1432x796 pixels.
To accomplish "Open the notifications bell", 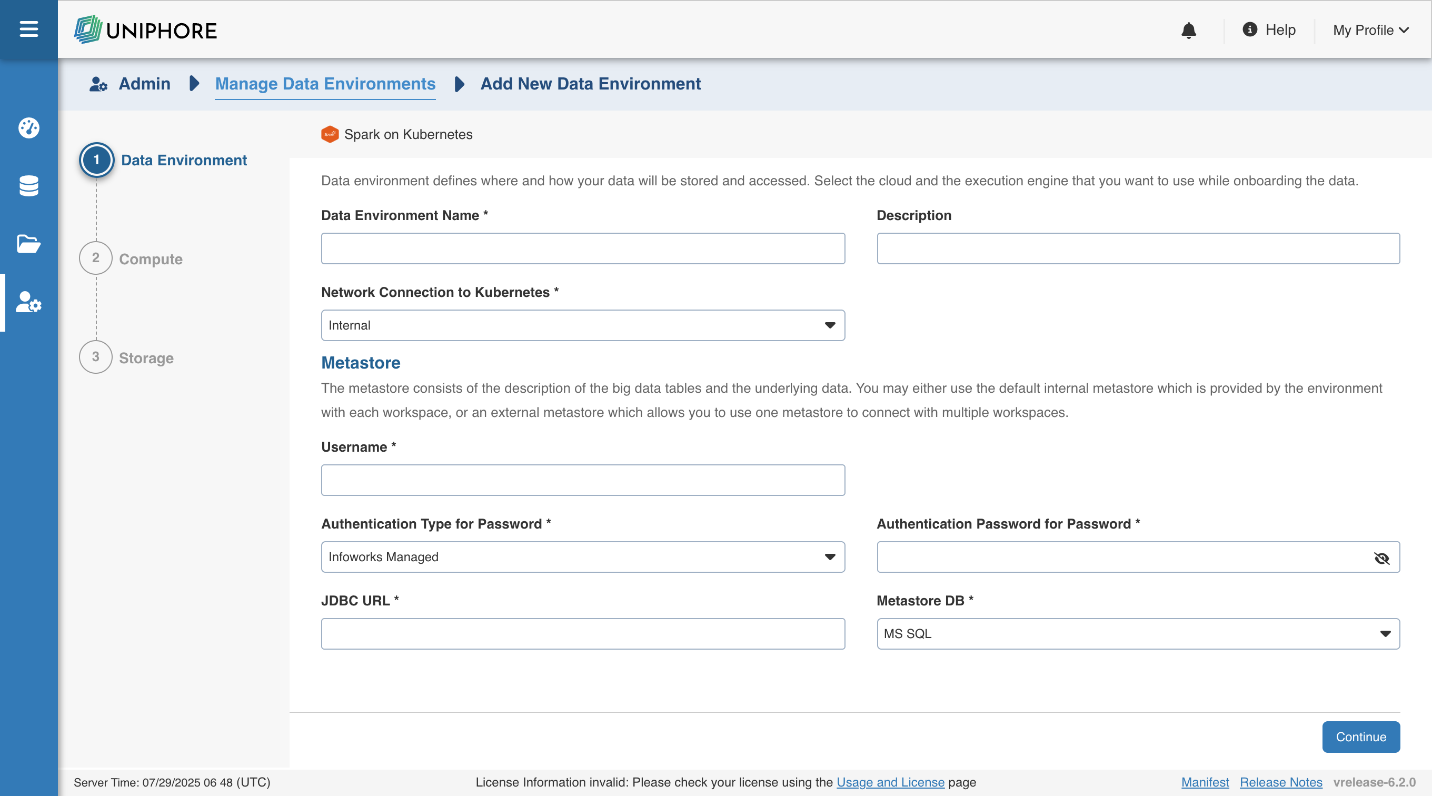I will click(x=1189, y=30).
